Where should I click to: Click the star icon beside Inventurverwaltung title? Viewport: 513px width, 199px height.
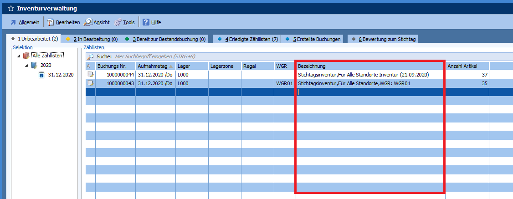(x=10, y=9)
